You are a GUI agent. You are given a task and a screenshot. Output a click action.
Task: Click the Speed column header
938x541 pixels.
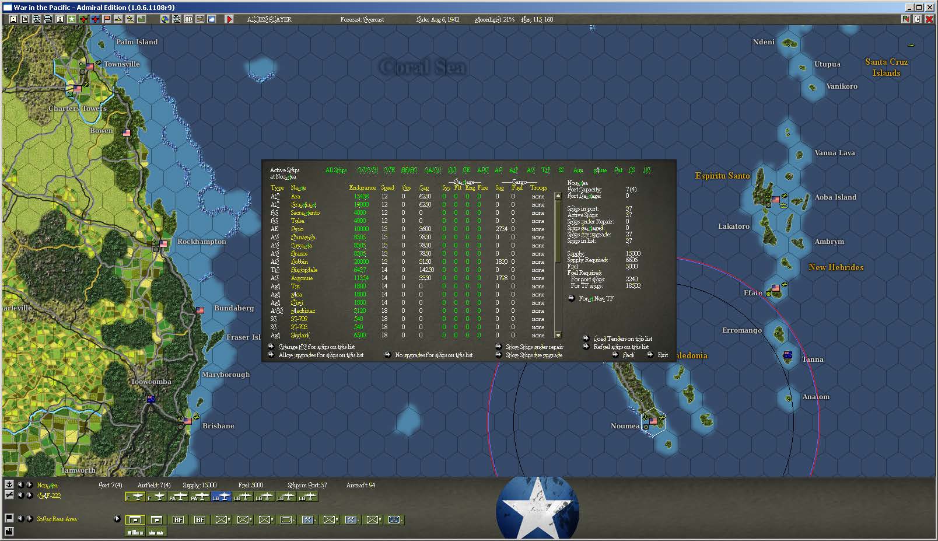[388, 188]
